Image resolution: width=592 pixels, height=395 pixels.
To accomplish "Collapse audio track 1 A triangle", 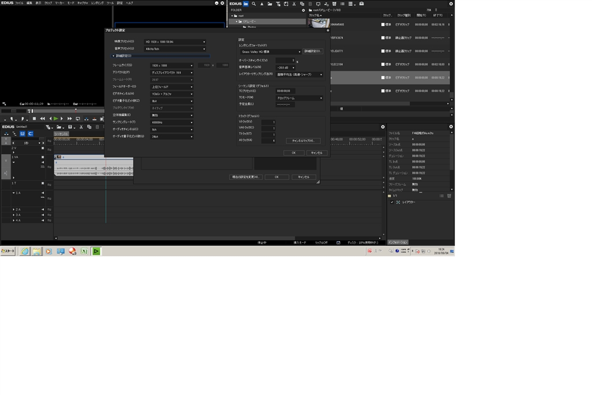I will [14, 193].
